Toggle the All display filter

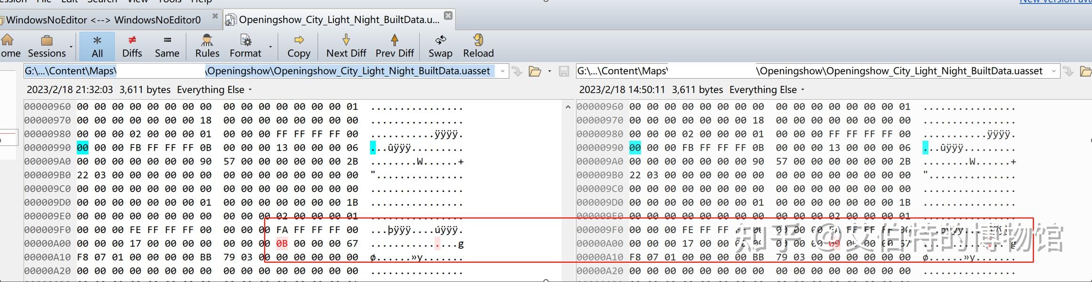coord(97,46)
